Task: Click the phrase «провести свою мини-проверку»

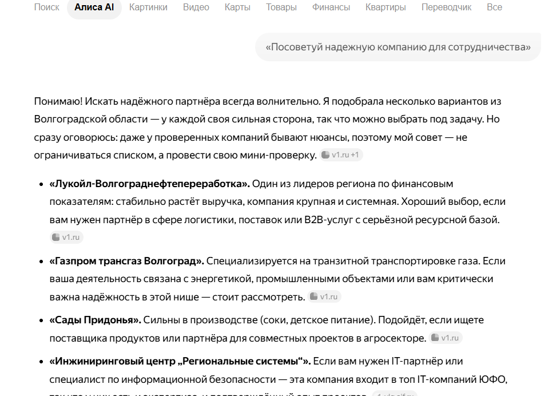Action: click(x=241, y=156)
